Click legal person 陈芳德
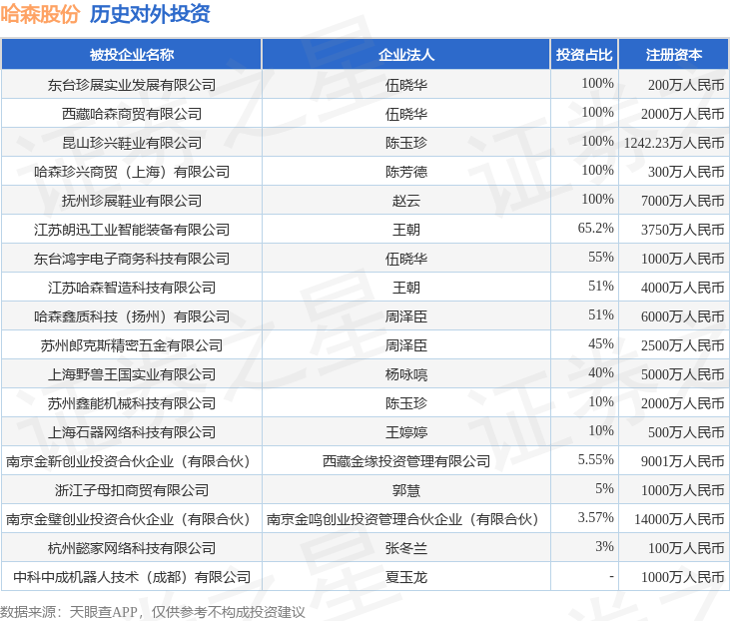 [406, 172]
